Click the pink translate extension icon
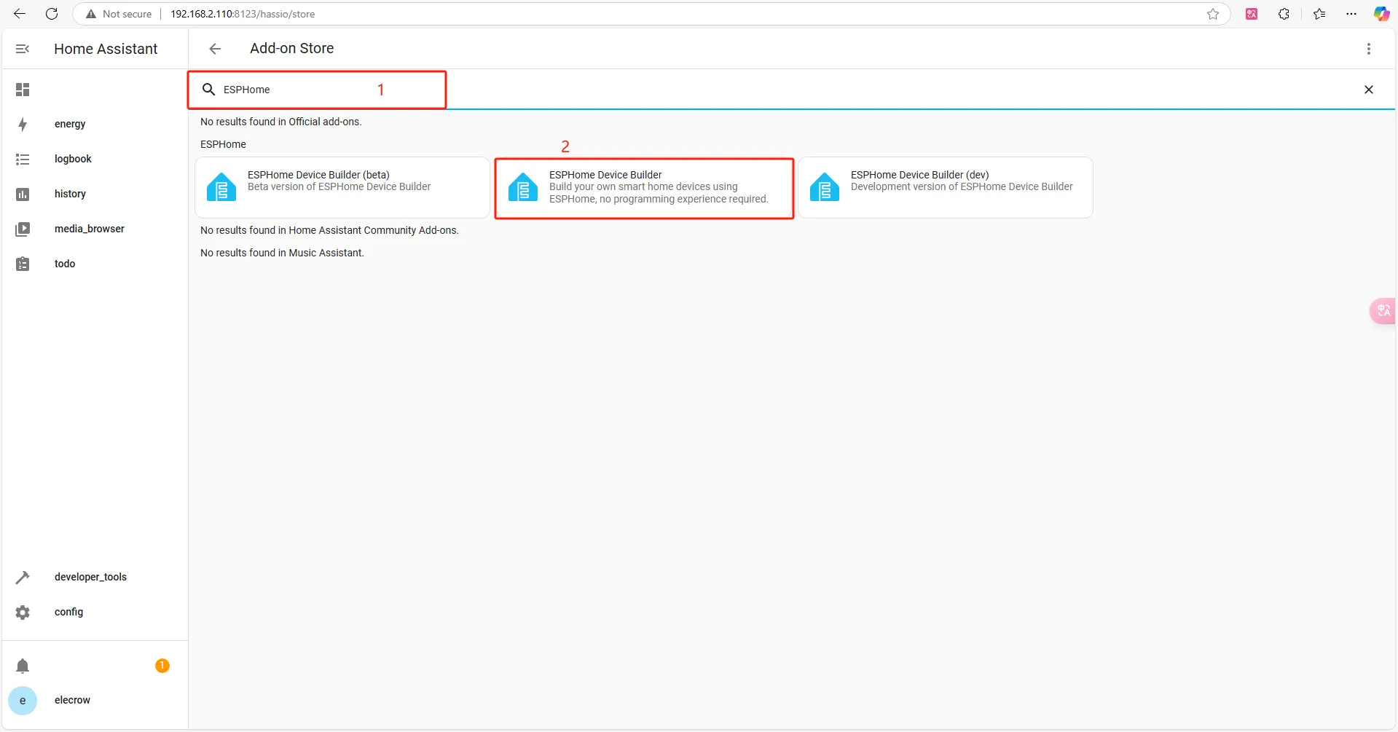This screenshot has width=1398, height=732. [x=1252, y=14]
